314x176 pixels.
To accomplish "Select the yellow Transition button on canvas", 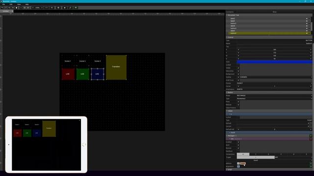I will (x=116, y=67).
